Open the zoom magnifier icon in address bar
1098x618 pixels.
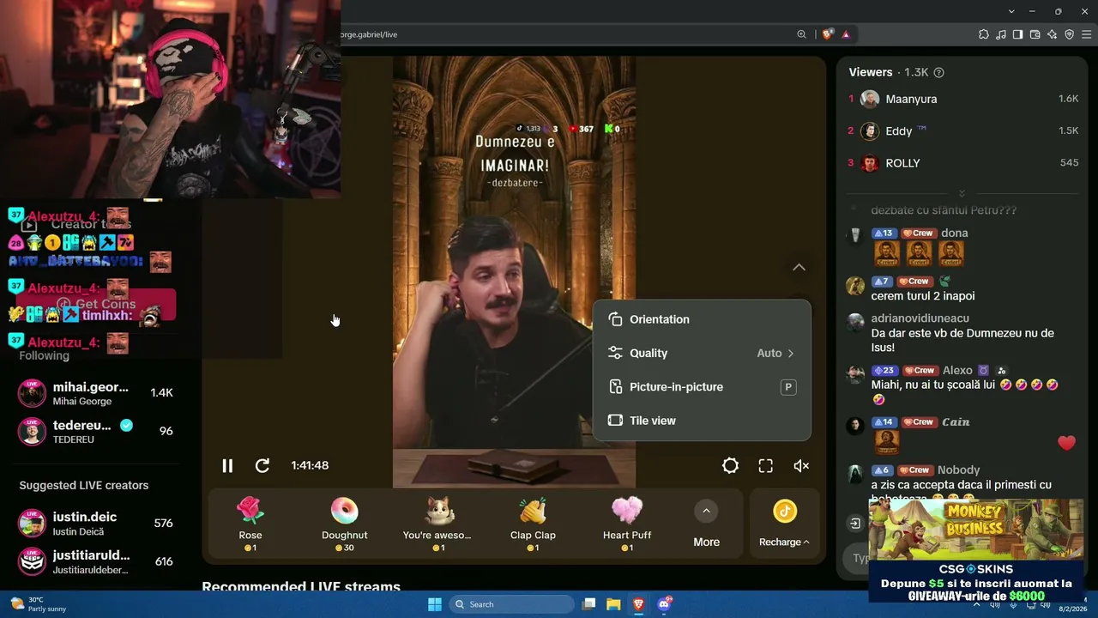point(801,34)
